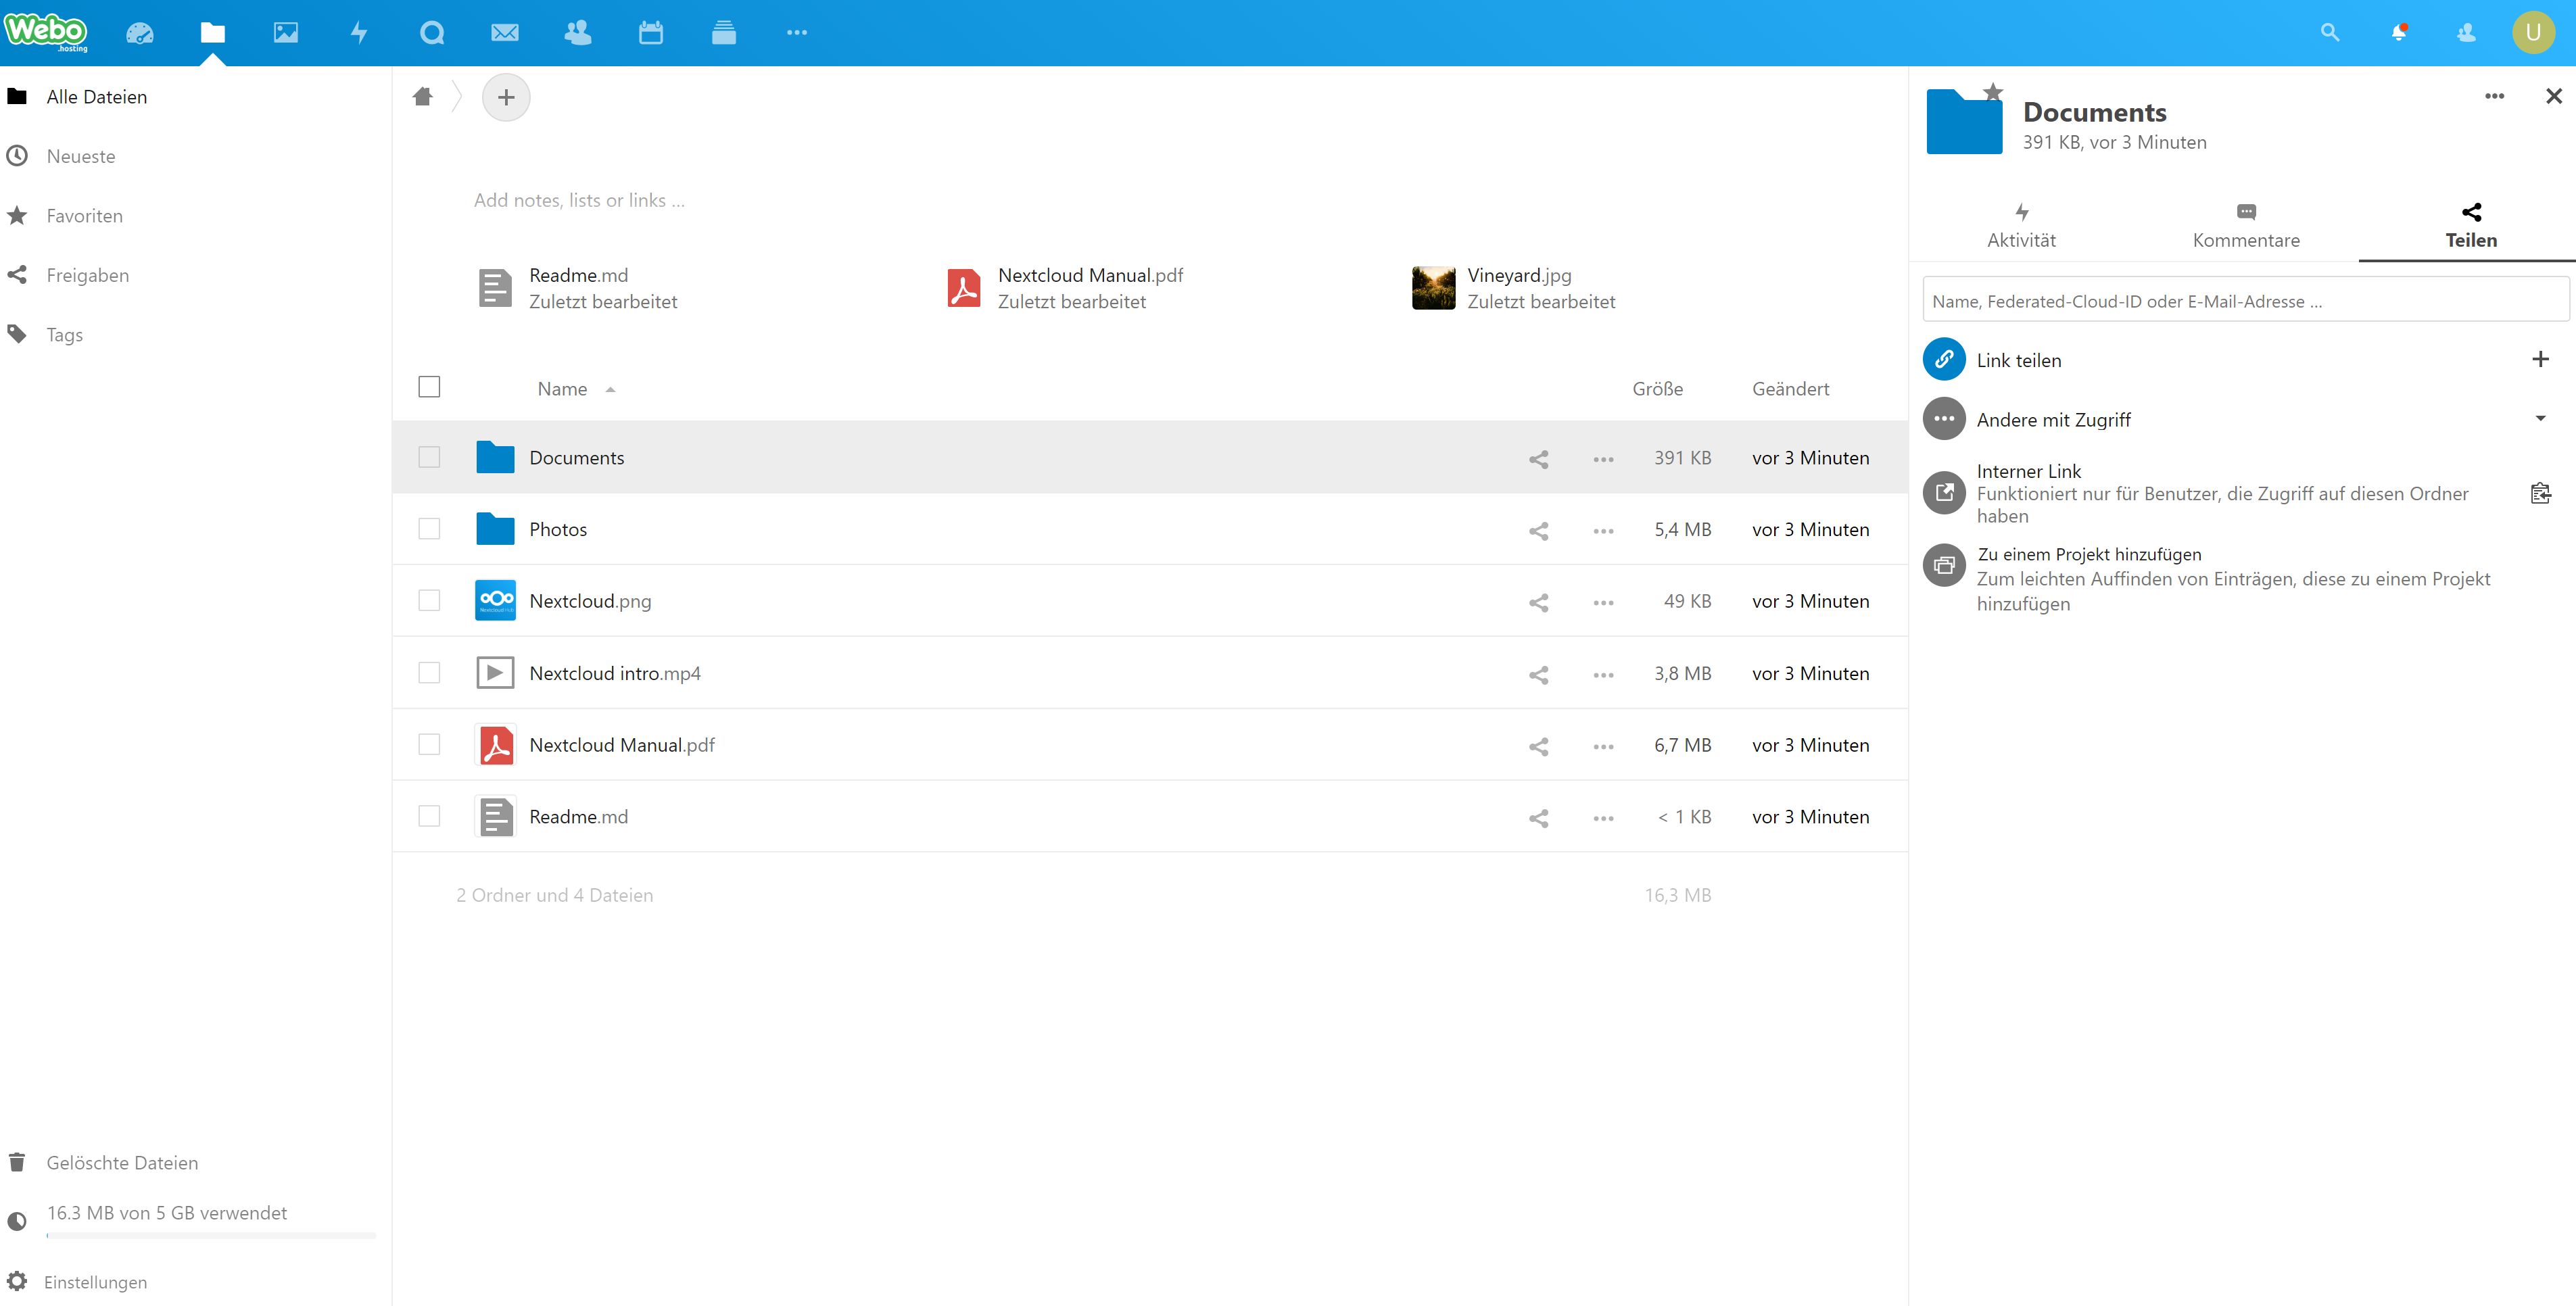2576x1306 pixels.
Task: Open Documents sidebar three-dot menu
Action: (x=2494, y=97)
